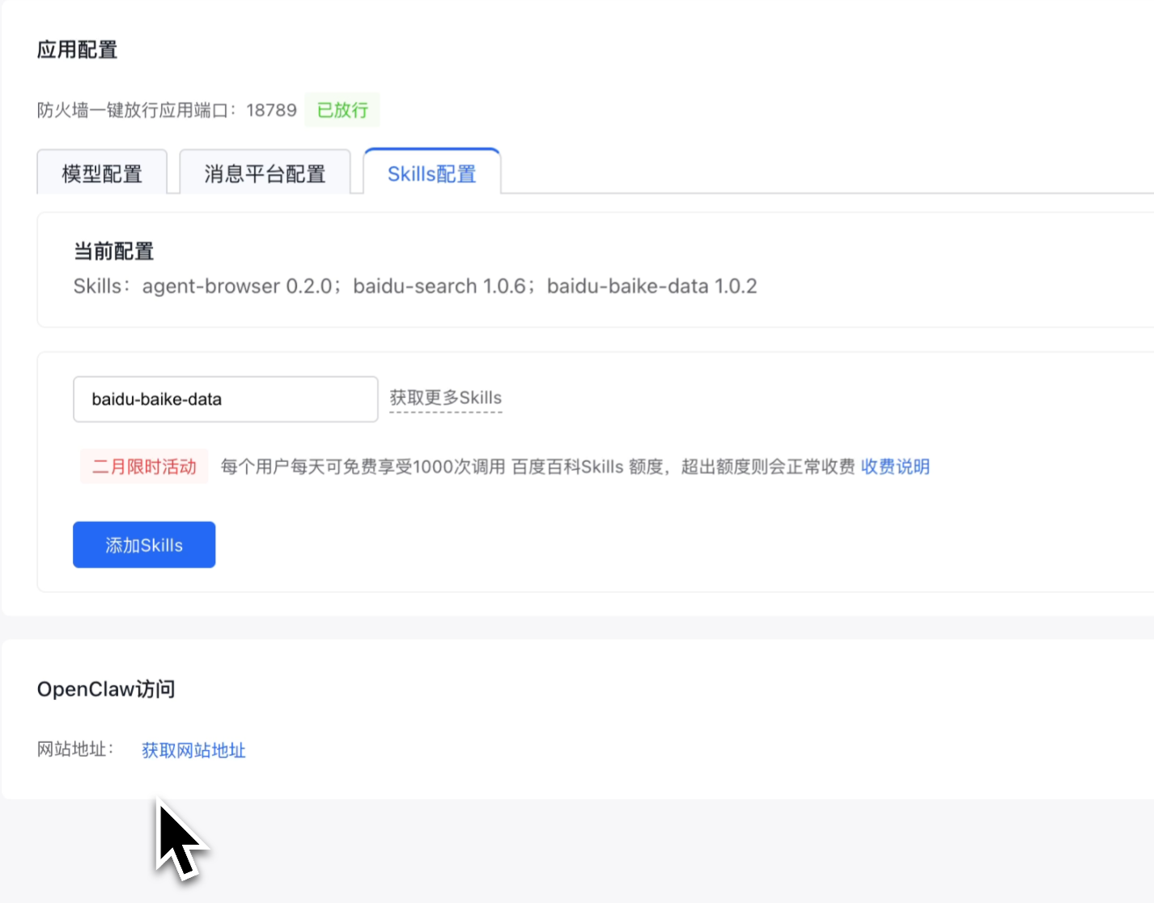Click the 网站地址 label
The width and height of the screenshot is (1154, 903).
(75, 750)
